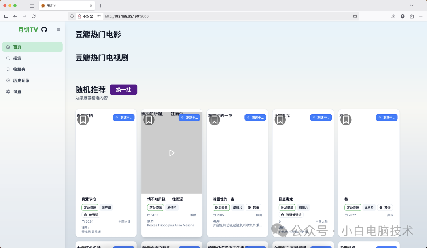This screenshot has width=427, height=248.
Task: Open the site permissions icon in address bar
Action: [99, 16]
